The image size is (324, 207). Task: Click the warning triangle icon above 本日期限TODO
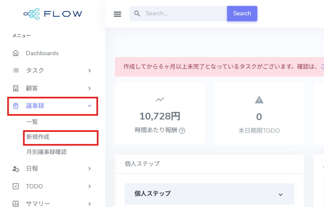[259, 100]
